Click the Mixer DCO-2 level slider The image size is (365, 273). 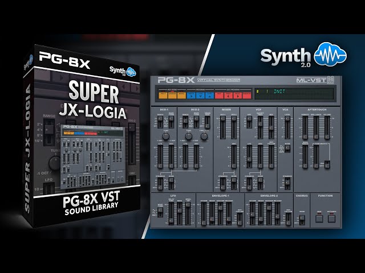234,127
